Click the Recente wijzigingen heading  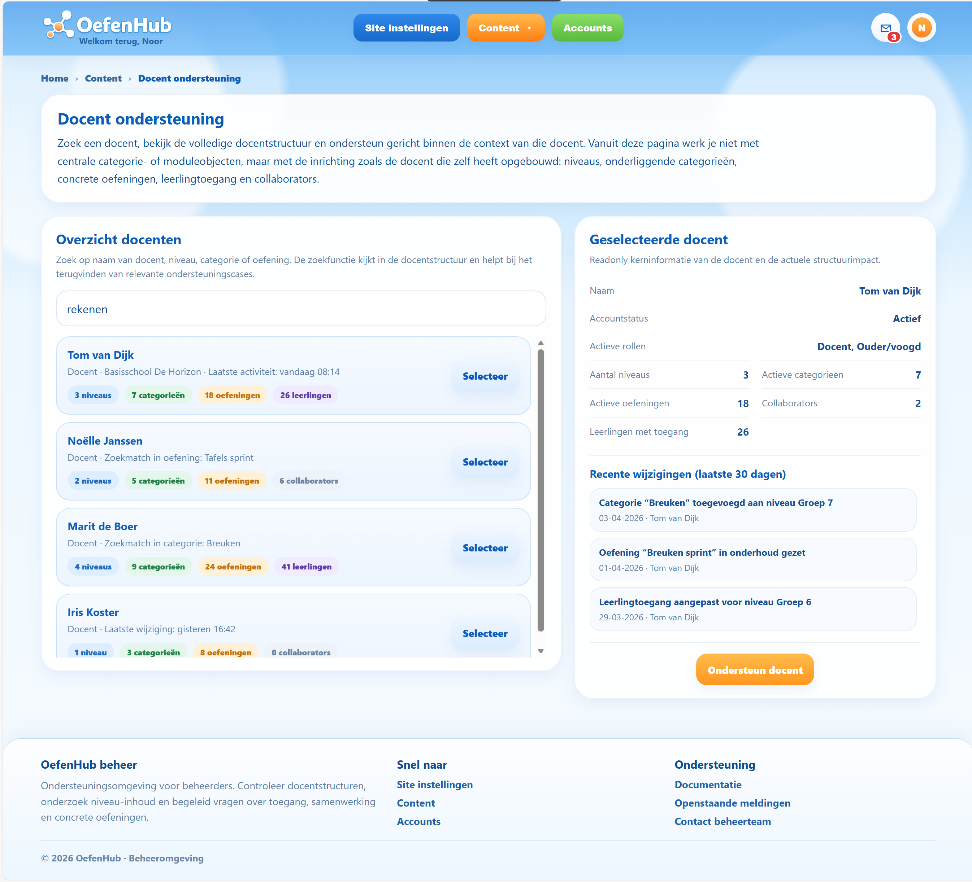[687, 474]
